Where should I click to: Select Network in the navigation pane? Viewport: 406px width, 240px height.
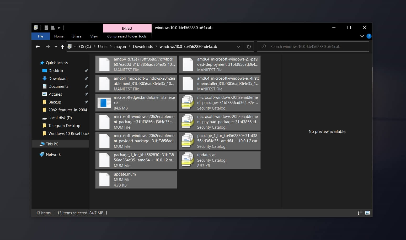[x=53, y=155]
